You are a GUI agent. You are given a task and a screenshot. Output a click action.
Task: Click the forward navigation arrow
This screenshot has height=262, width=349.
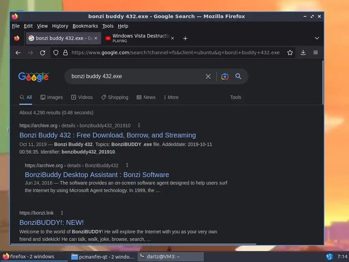pos(30,53)
